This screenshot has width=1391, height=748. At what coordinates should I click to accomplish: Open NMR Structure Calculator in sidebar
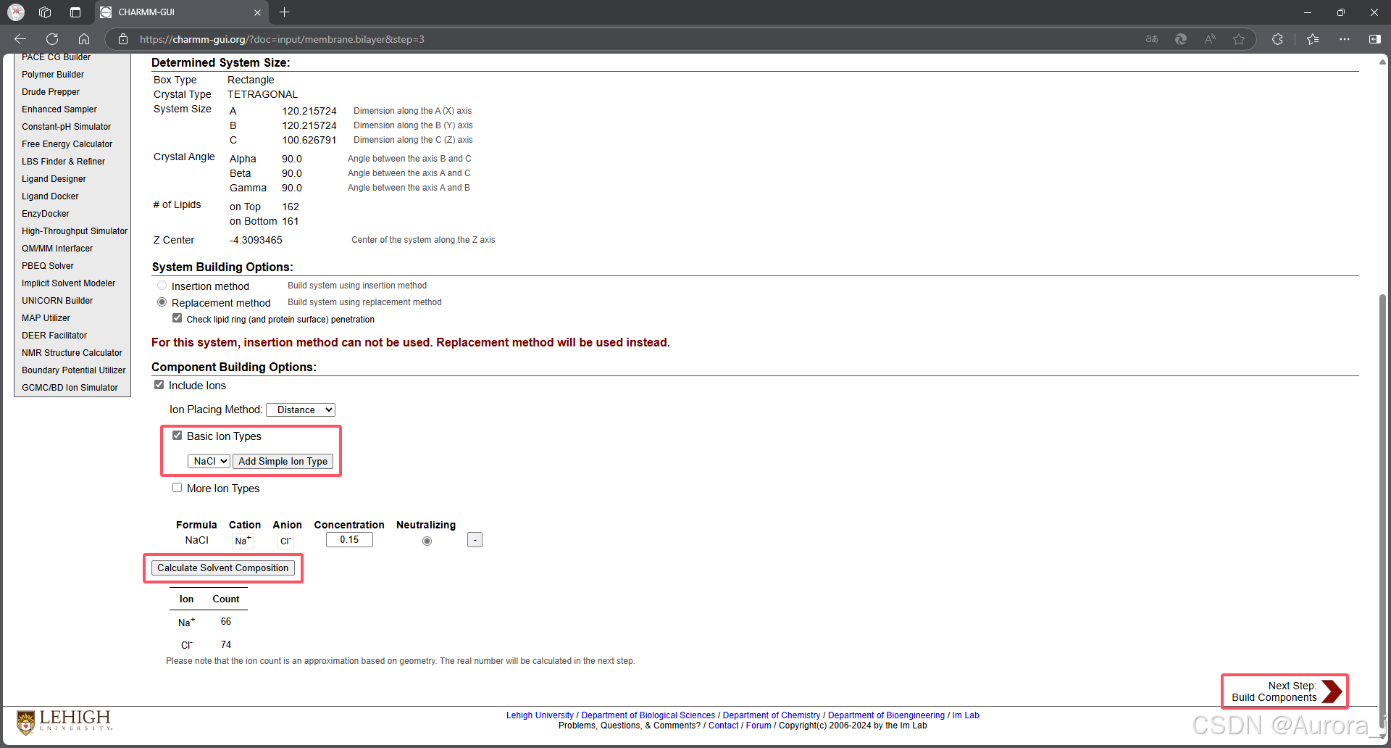[72, 353]
